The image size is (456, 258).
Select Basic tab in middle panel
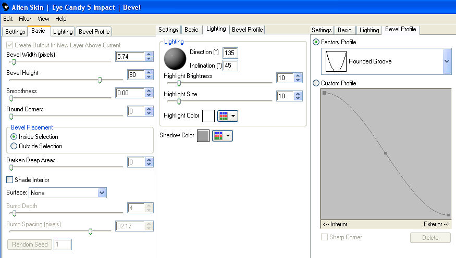[x=191, y=30]
